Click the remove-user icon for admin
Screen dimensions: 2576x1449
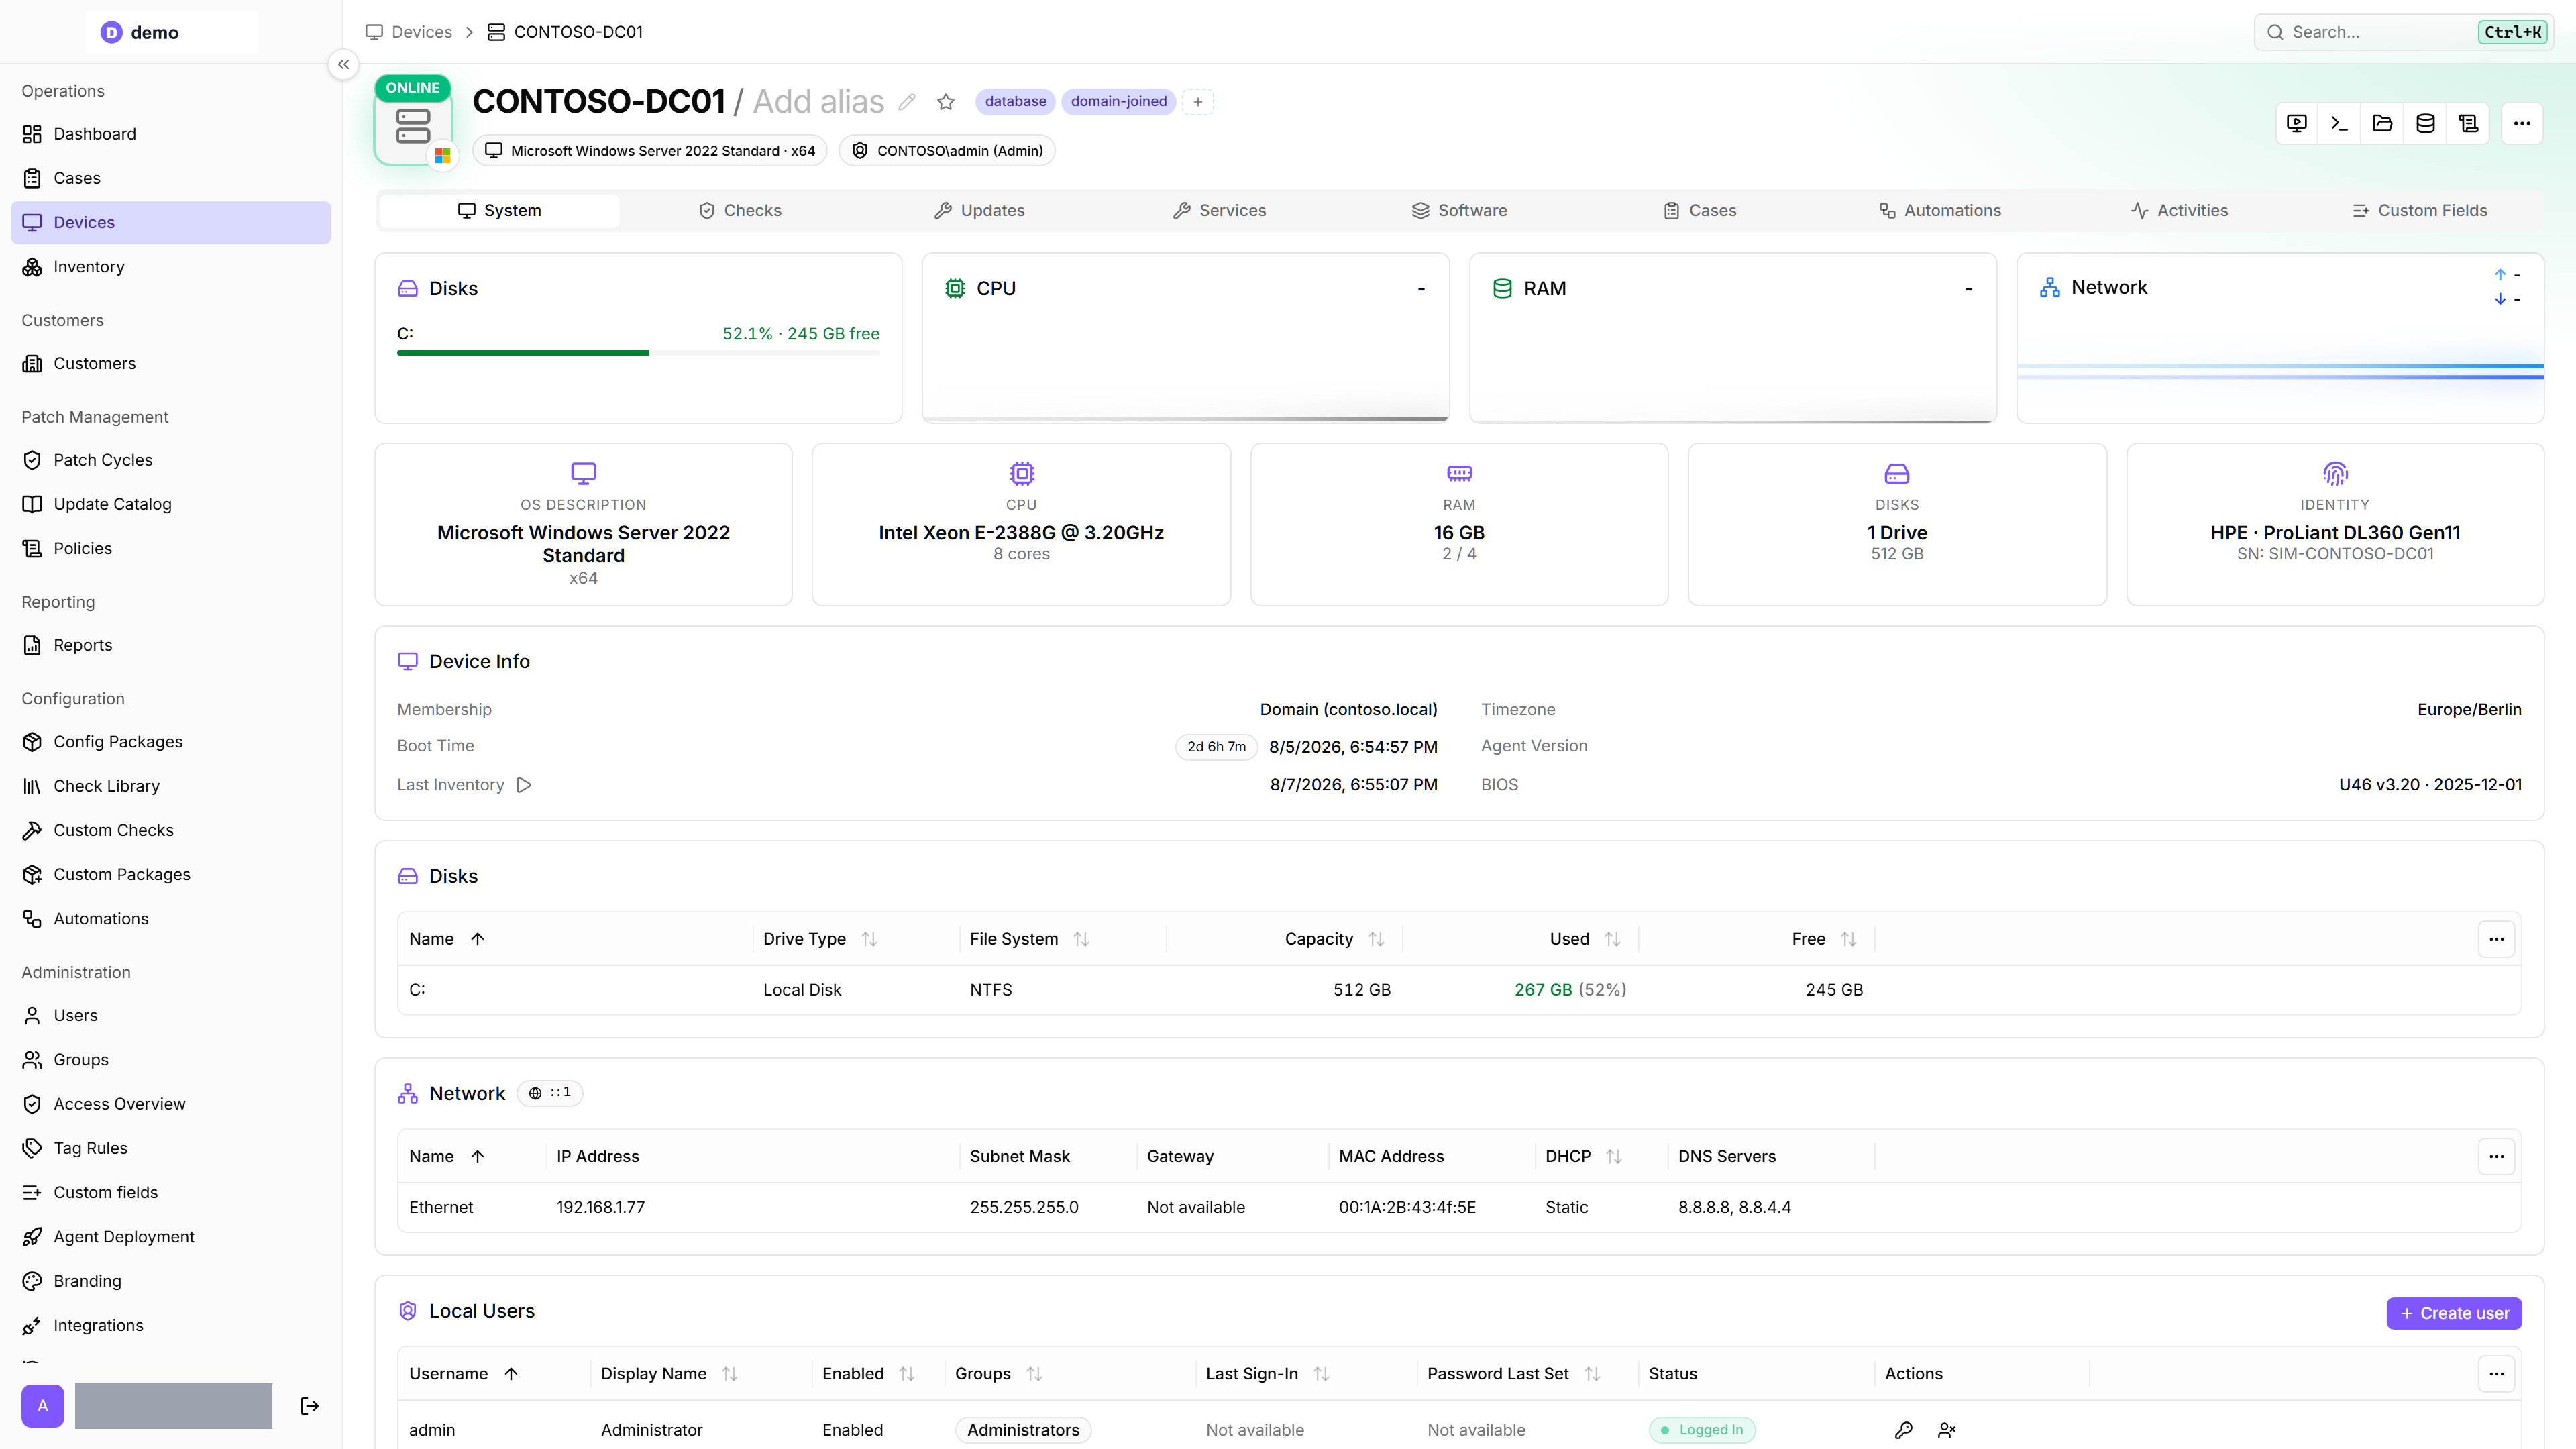point(1947,1430)
